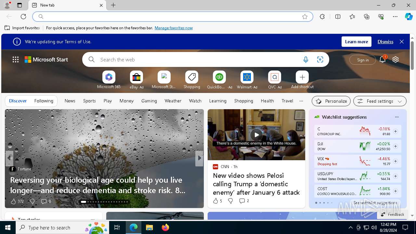Click the Sign in button

363,60
